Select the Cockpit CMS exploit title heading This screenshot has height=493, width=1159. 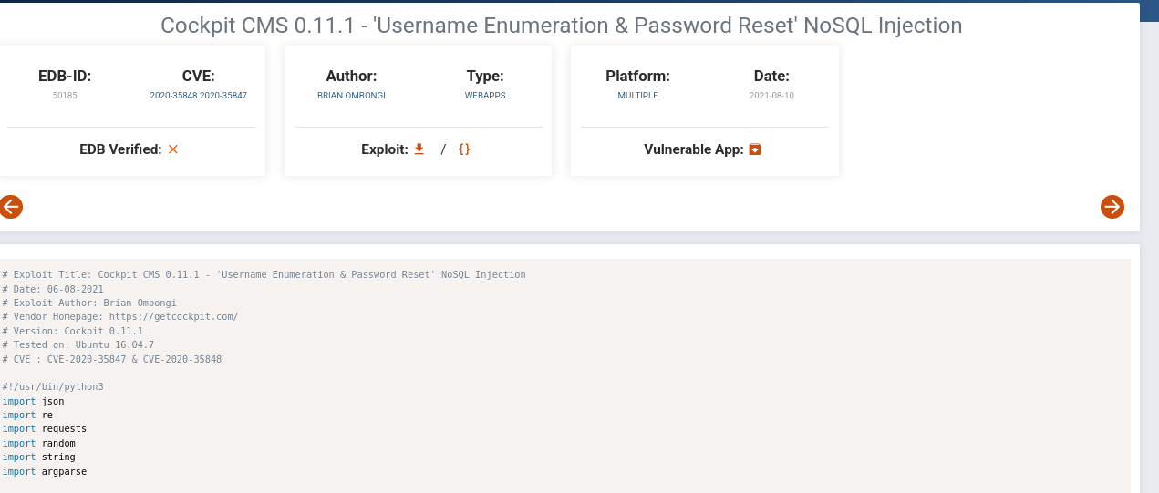562,26
